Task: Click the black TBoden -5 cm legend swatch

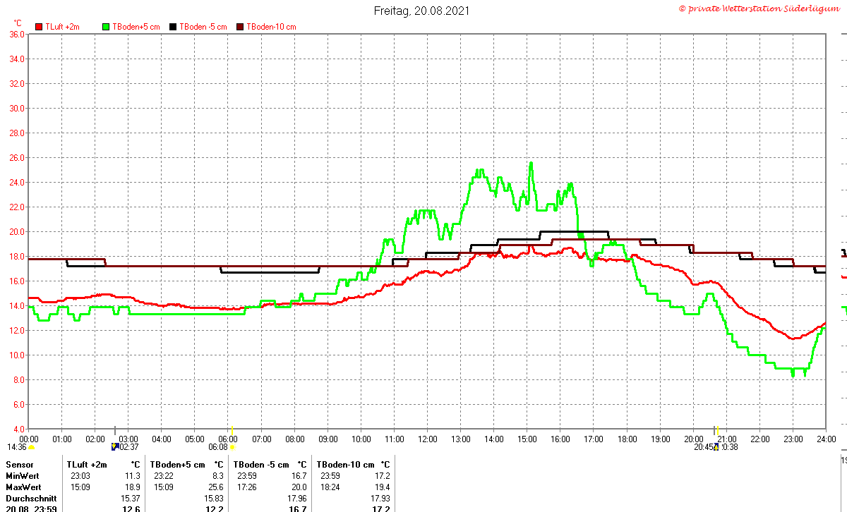Action: coord(173,27)
